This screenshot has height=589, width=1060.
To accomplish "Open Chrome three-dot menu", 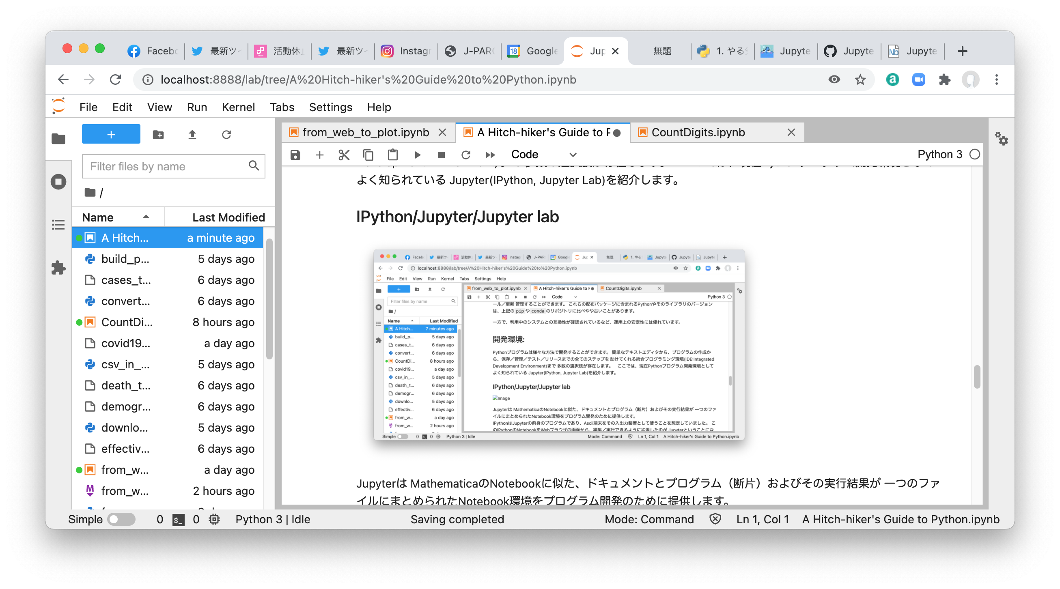I will pos(996,80).
